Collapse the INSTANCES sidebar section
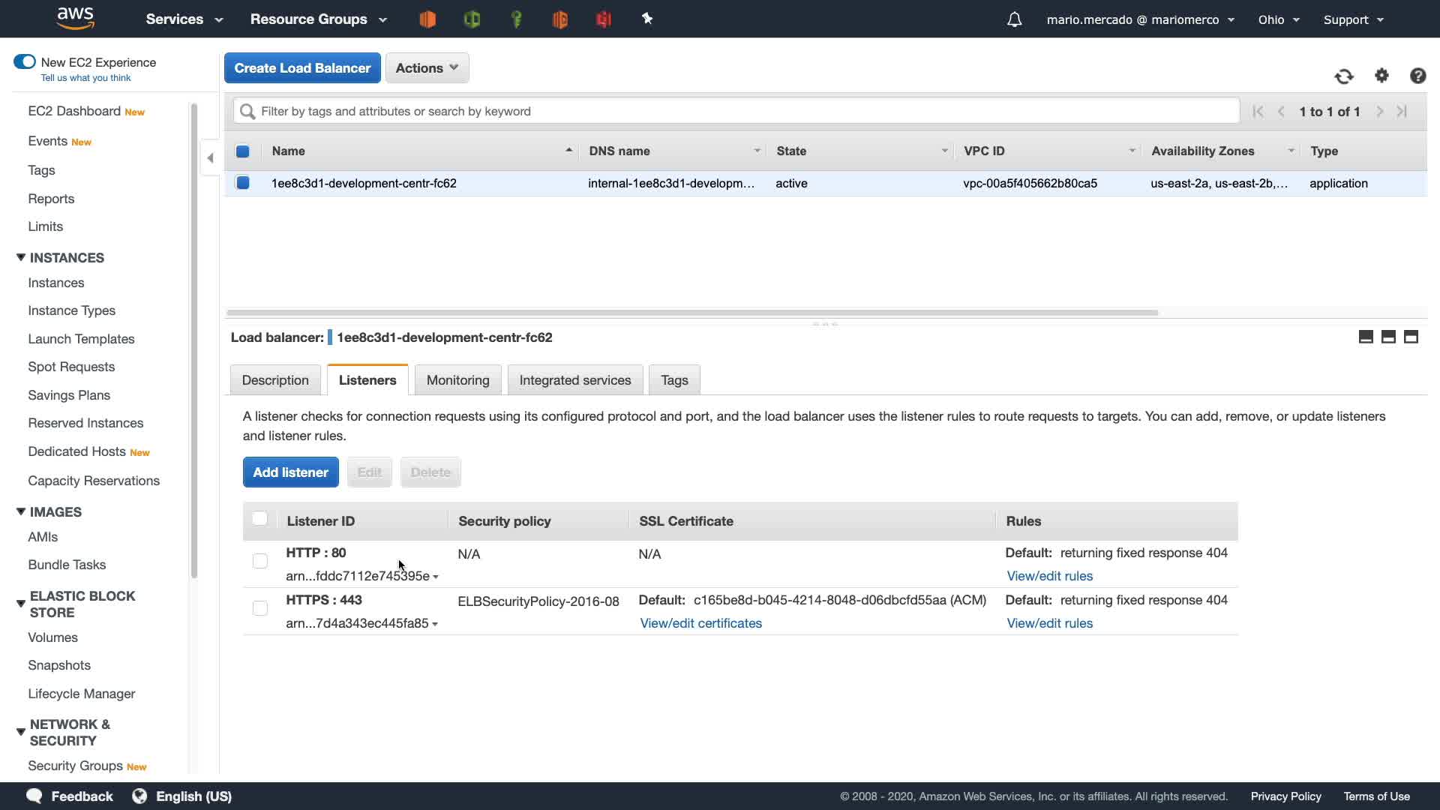 pos(21,257)
